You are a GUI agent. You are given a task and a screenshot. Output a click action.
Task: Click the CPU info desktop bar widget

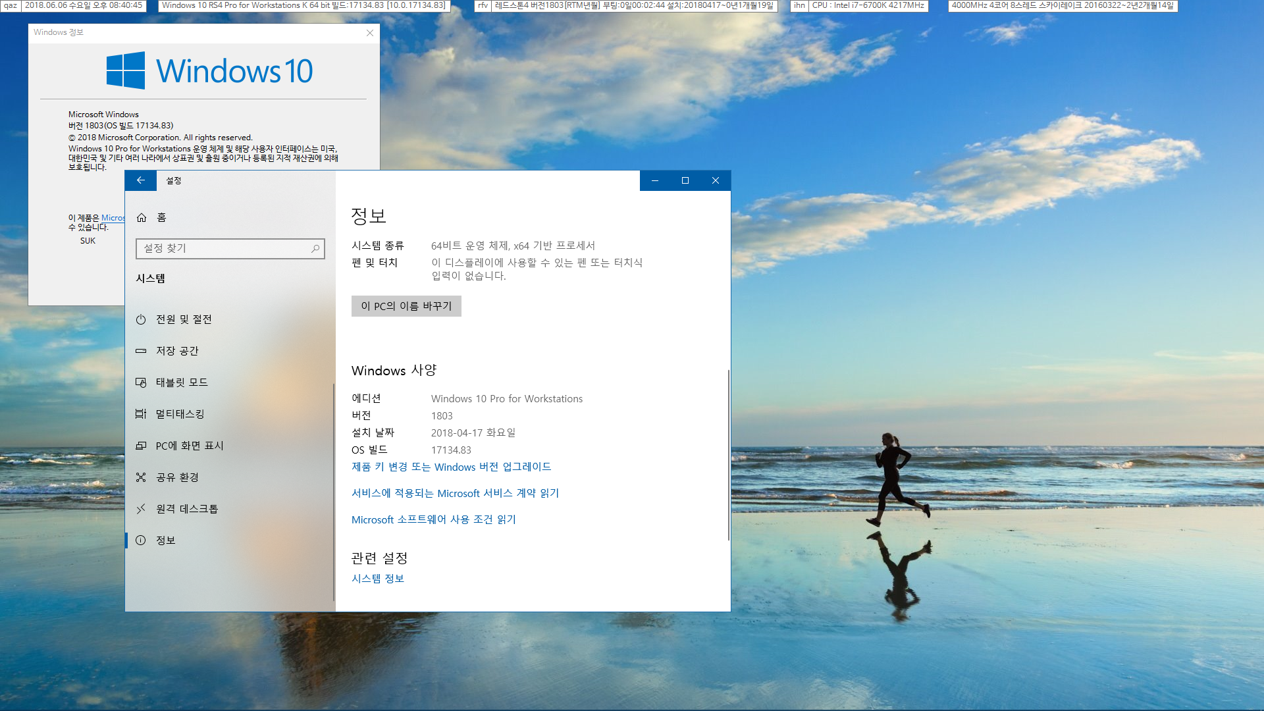coord(868,5)
